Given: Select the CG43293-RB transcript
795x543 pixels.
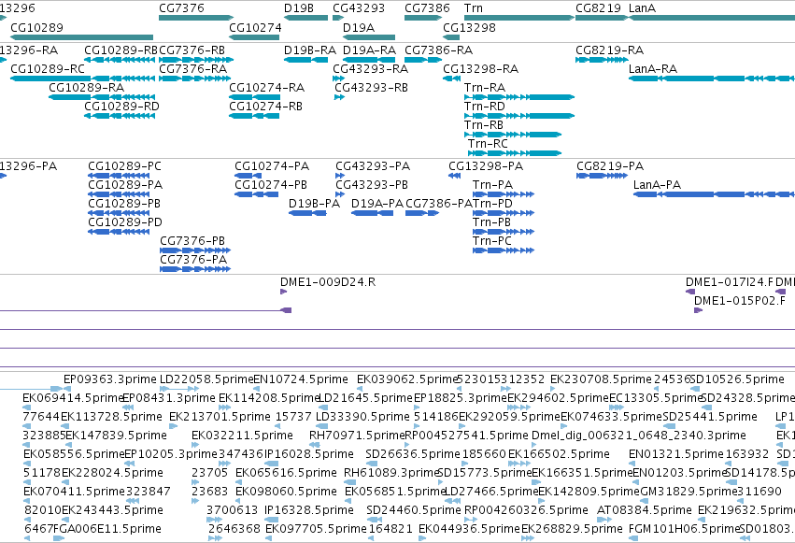Looking at the screenshot, I should pos(340,97).
